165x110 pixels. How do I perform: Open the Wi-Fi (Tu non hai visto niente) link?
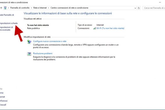(110, 28)
